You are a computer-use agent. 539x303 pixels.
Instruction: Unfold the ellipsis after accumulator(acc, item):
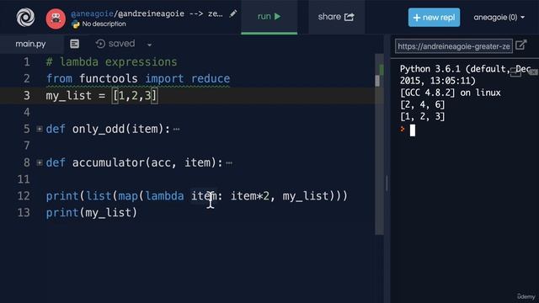pyautogui.click(x=229, y=163)
